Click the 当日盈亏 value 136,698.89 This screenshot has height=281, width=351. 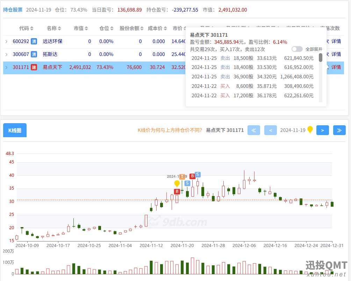(130, 10)
